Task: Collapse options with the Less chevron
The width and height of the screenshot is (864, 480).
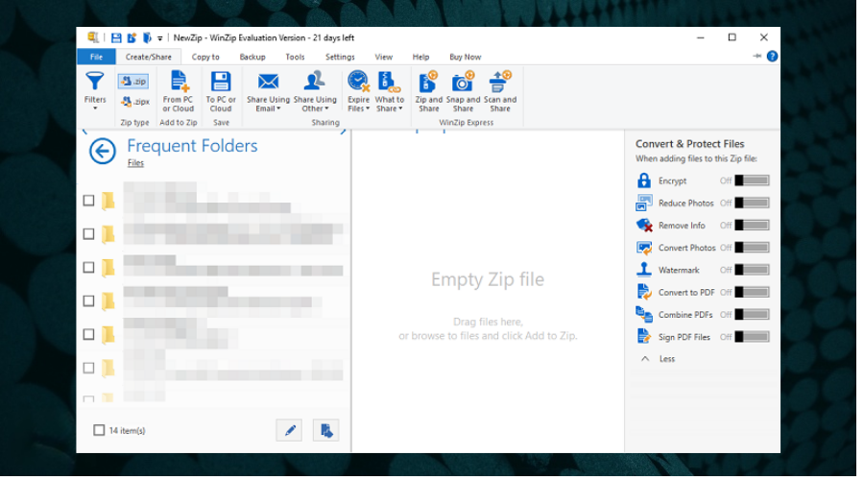Action: [x=645, y=359]
